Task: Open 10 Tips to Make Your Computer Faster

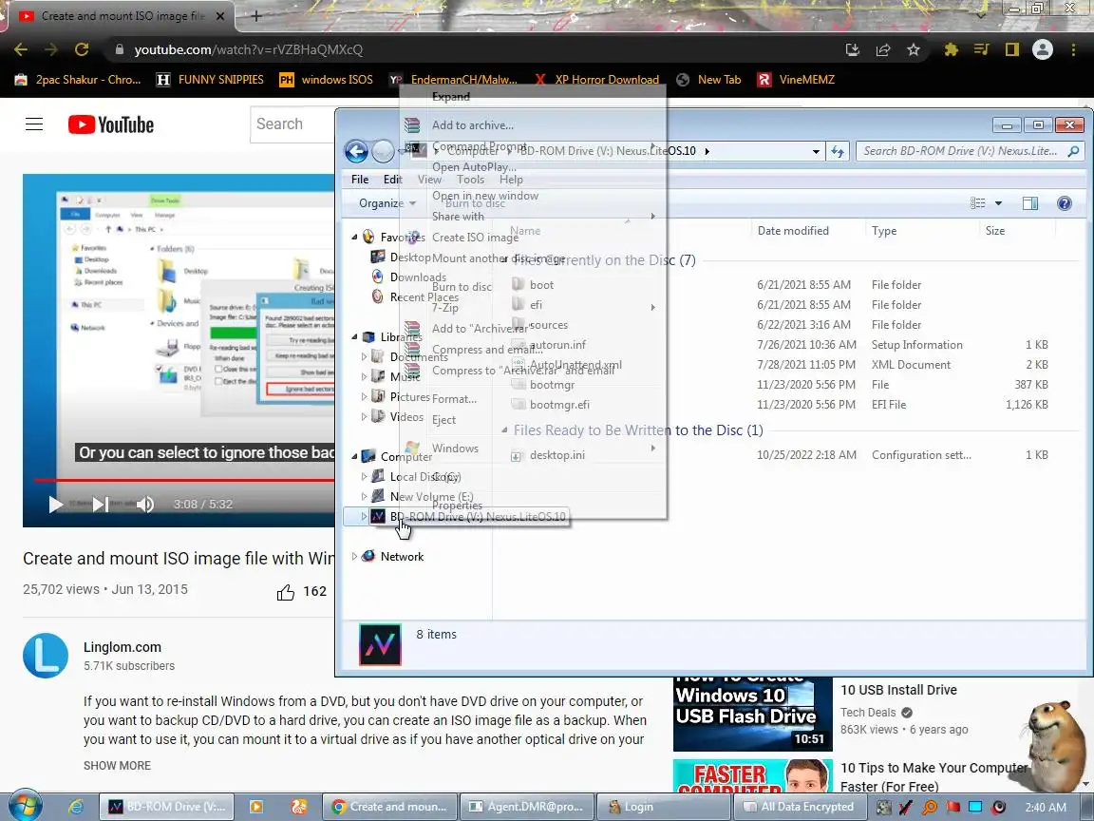Action: pos(934,777)
